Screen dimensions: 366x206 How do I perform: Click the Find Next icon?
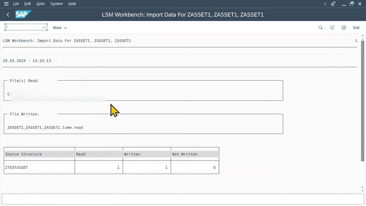332,28
